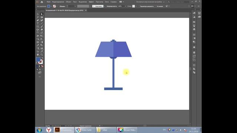Screen dimensions: 237x133
Task: Open stroke color dropdown in control bar
Action: pos(57,6)
